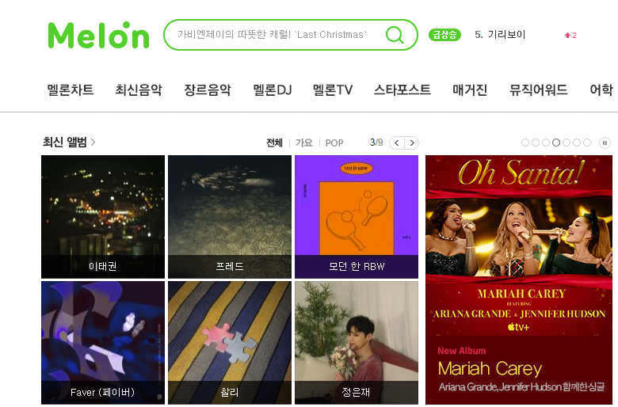Screen dimensions: 618x407
Task: Click the 급상승 trending badge
Action: (444, 35)
